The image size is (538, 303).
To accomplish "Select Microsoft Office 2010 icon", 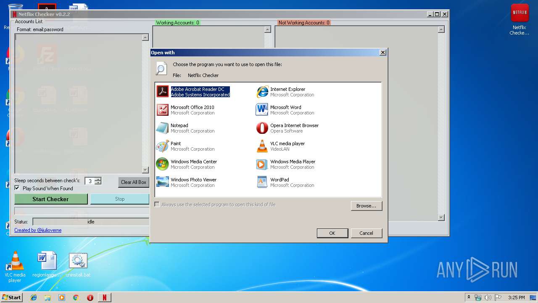I will (x=163, y=110).
